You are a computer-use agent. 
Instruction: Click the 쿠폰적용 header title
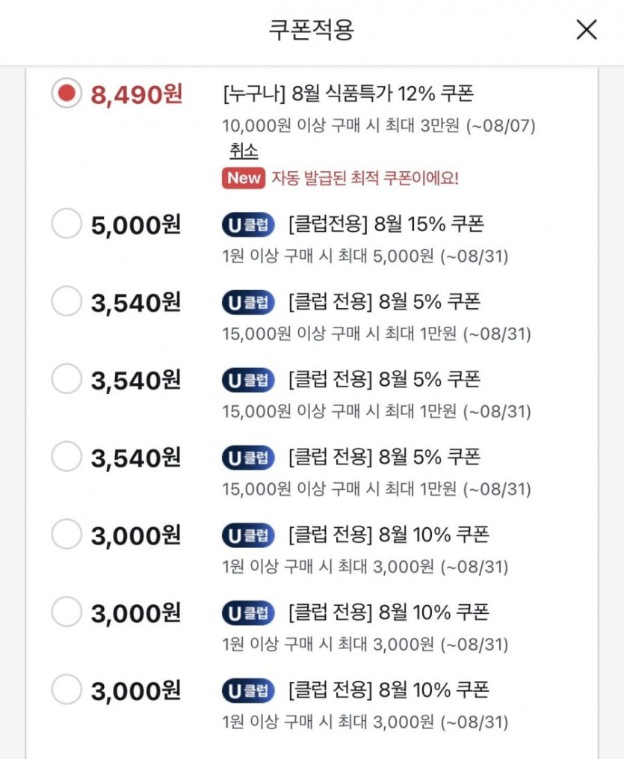coord(311,30)
